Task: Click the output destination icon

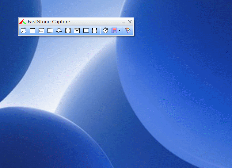Action: point(114,30)
